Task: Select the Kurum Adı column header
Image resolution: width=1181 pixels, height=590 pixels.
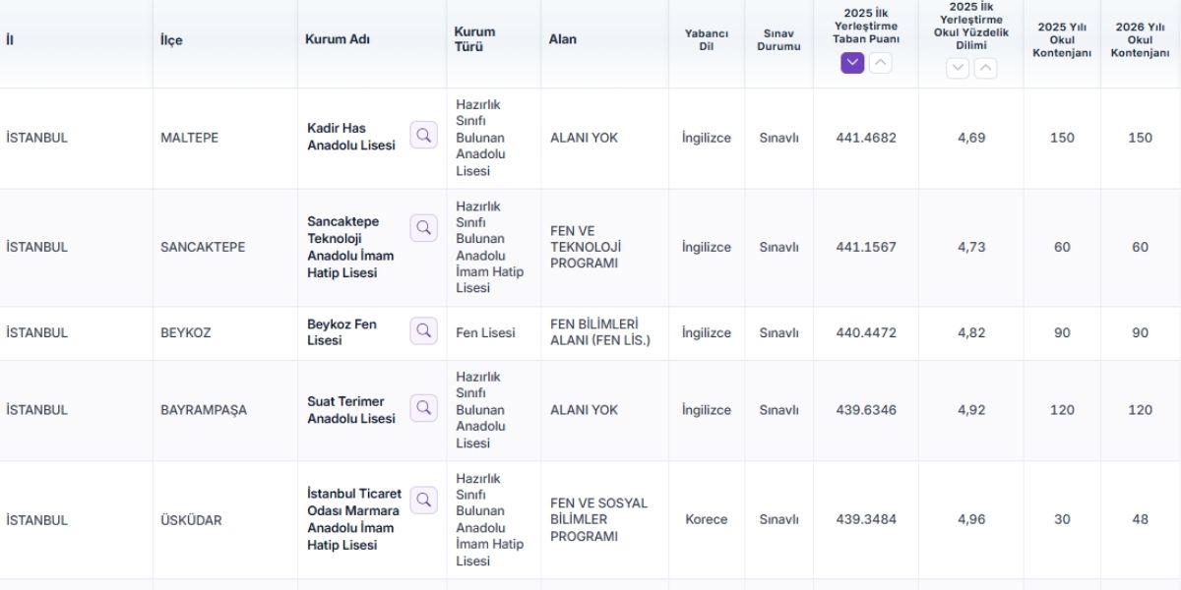Action: tap(338, 39)
